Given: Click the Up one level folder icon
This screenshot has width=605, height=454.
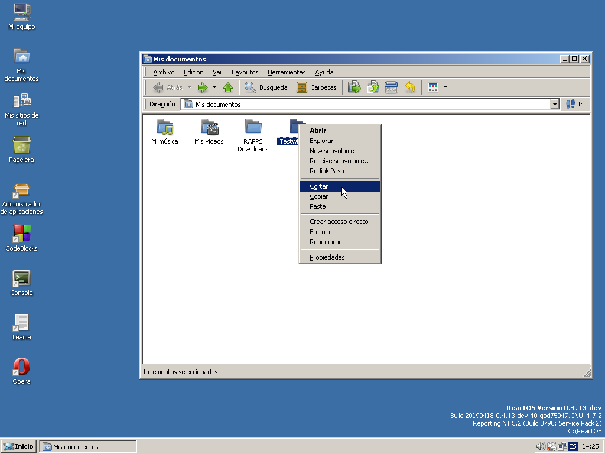Looking at the screenshot, I should click(x=228, y=87).
